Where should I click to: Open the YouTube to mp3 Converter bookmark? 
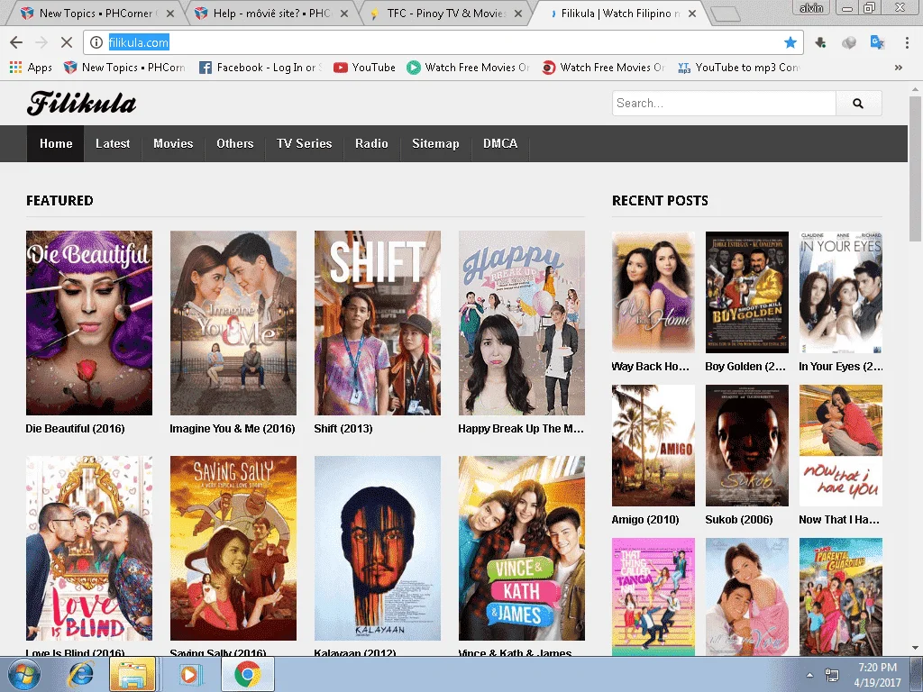738,68
